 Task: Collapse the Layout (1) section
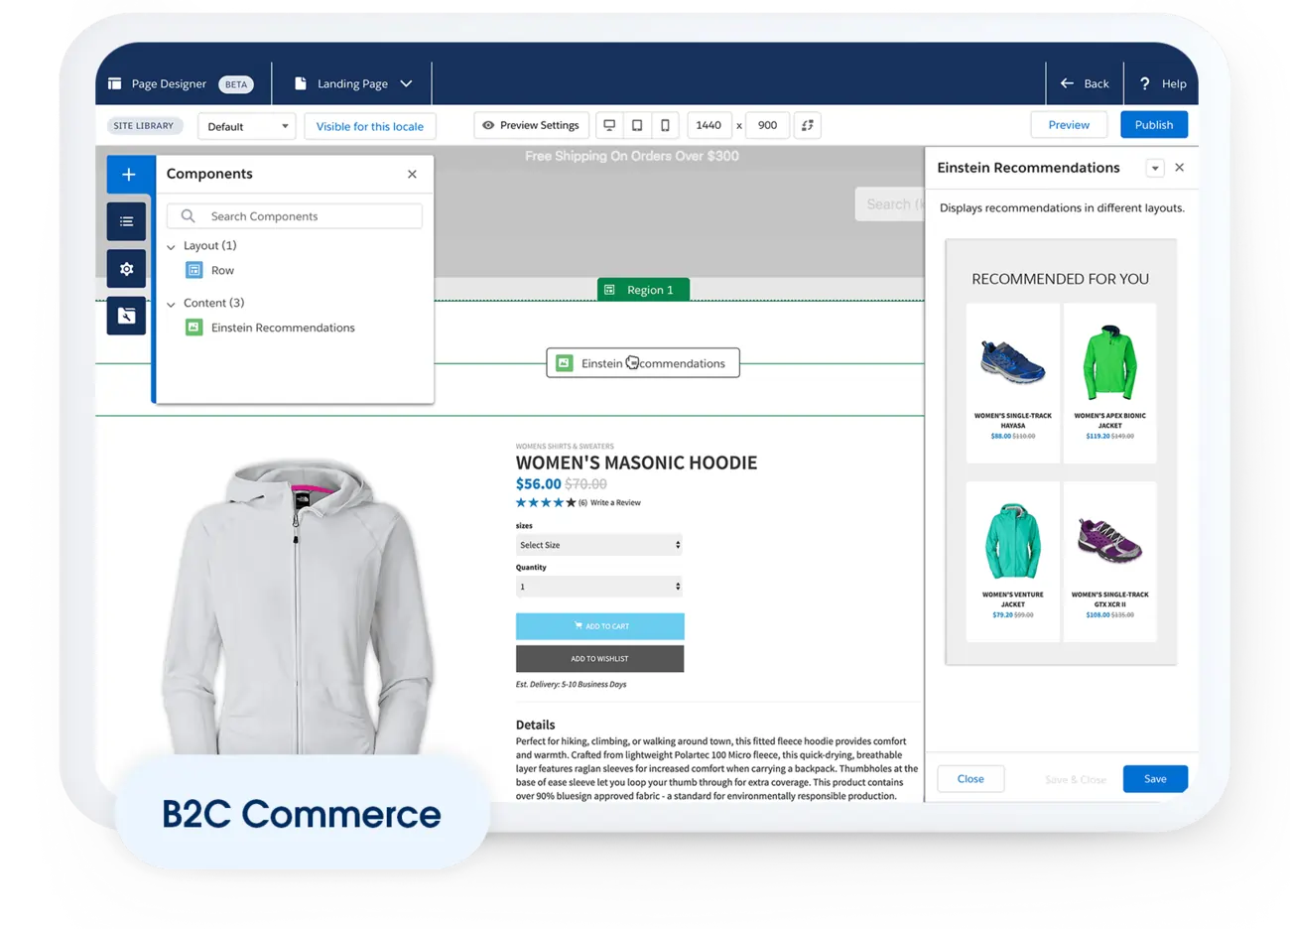pyautogui.click(x=171, y=246)
